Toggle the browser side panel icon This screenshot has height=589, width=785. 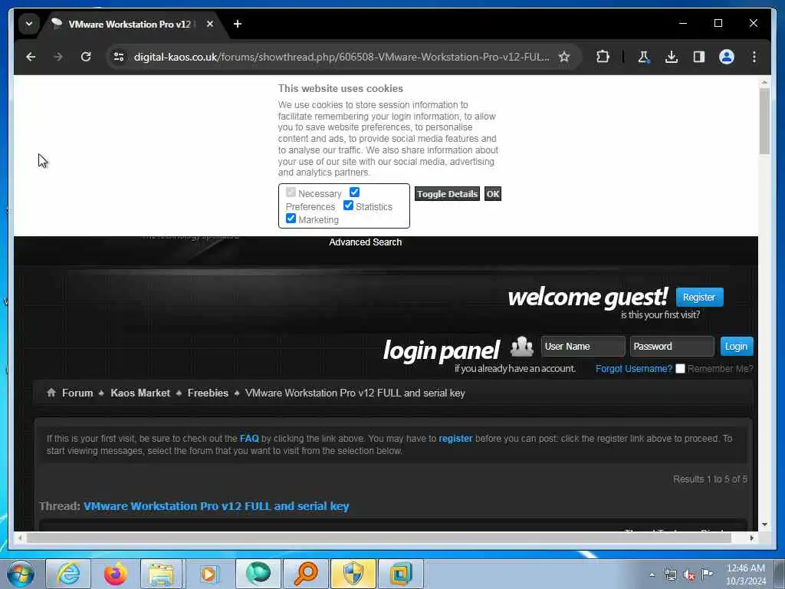pos(699,57)
